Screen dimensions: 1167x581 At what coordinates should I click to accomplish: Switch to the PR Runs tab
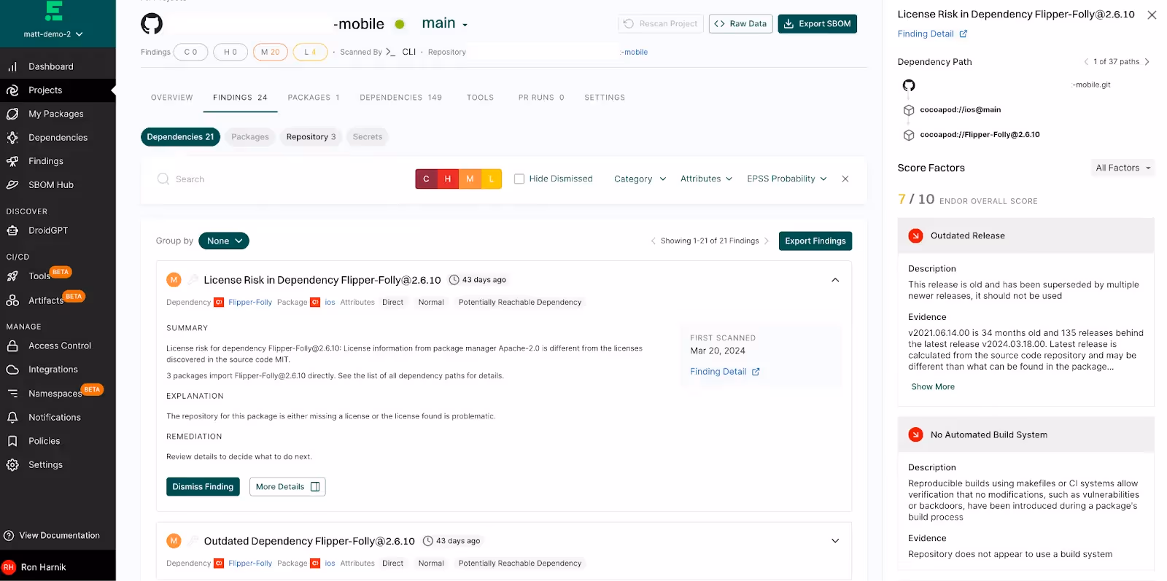[x=541, y=98]
